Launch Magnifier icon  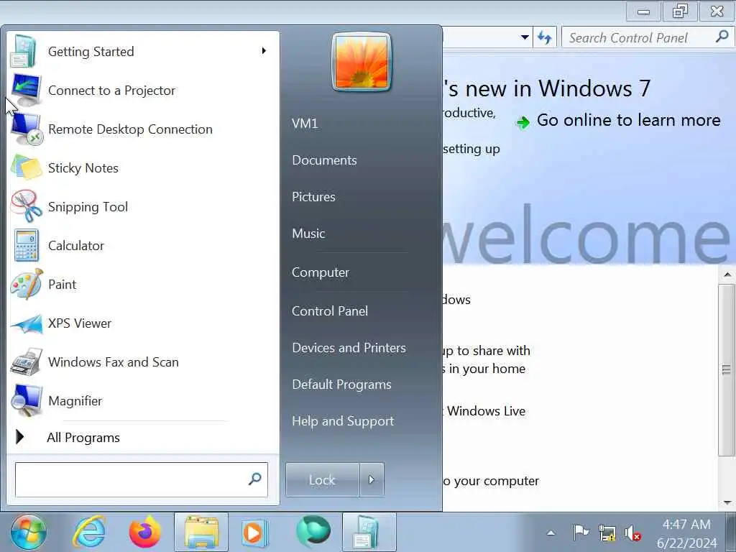27,400
